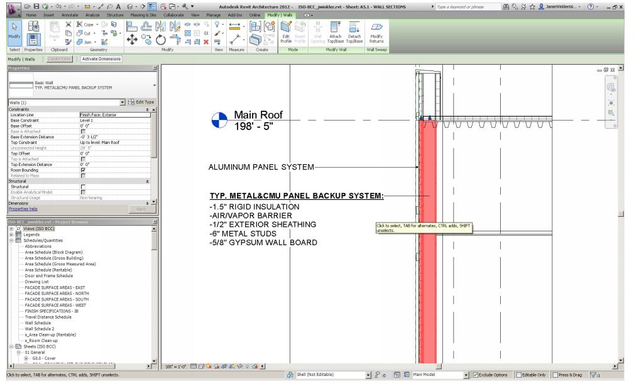Click the Cut geometry tool

(x=84, y=33)
